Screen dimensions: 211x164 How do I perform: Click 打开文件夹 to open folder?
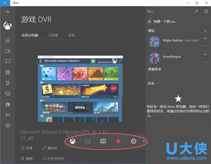[x=53, y=159]
